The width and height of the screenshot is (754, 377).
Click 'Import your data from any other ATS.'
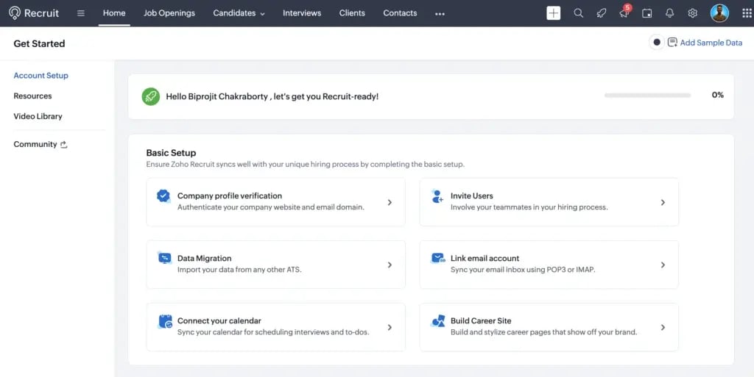tap(239, 270)
